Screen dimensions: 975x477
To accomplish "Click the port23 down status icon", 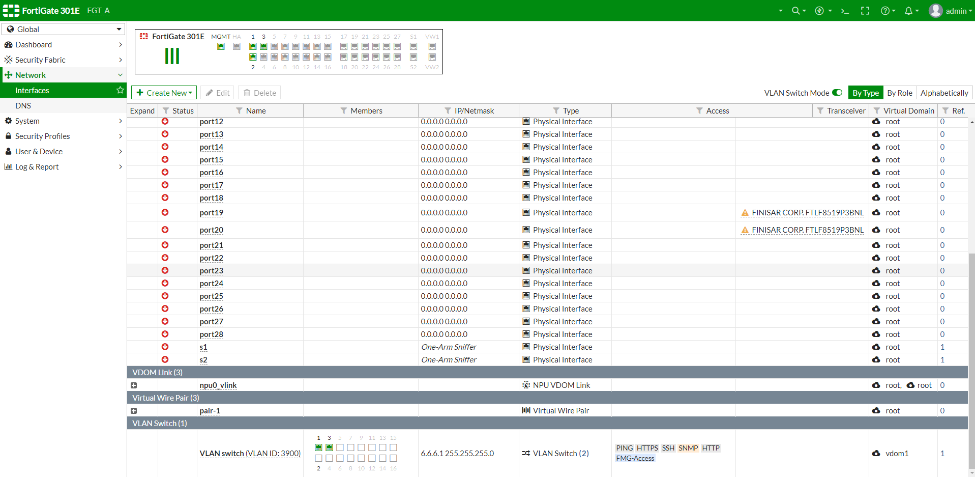I will pyautogui.click(x=165, y=271).
